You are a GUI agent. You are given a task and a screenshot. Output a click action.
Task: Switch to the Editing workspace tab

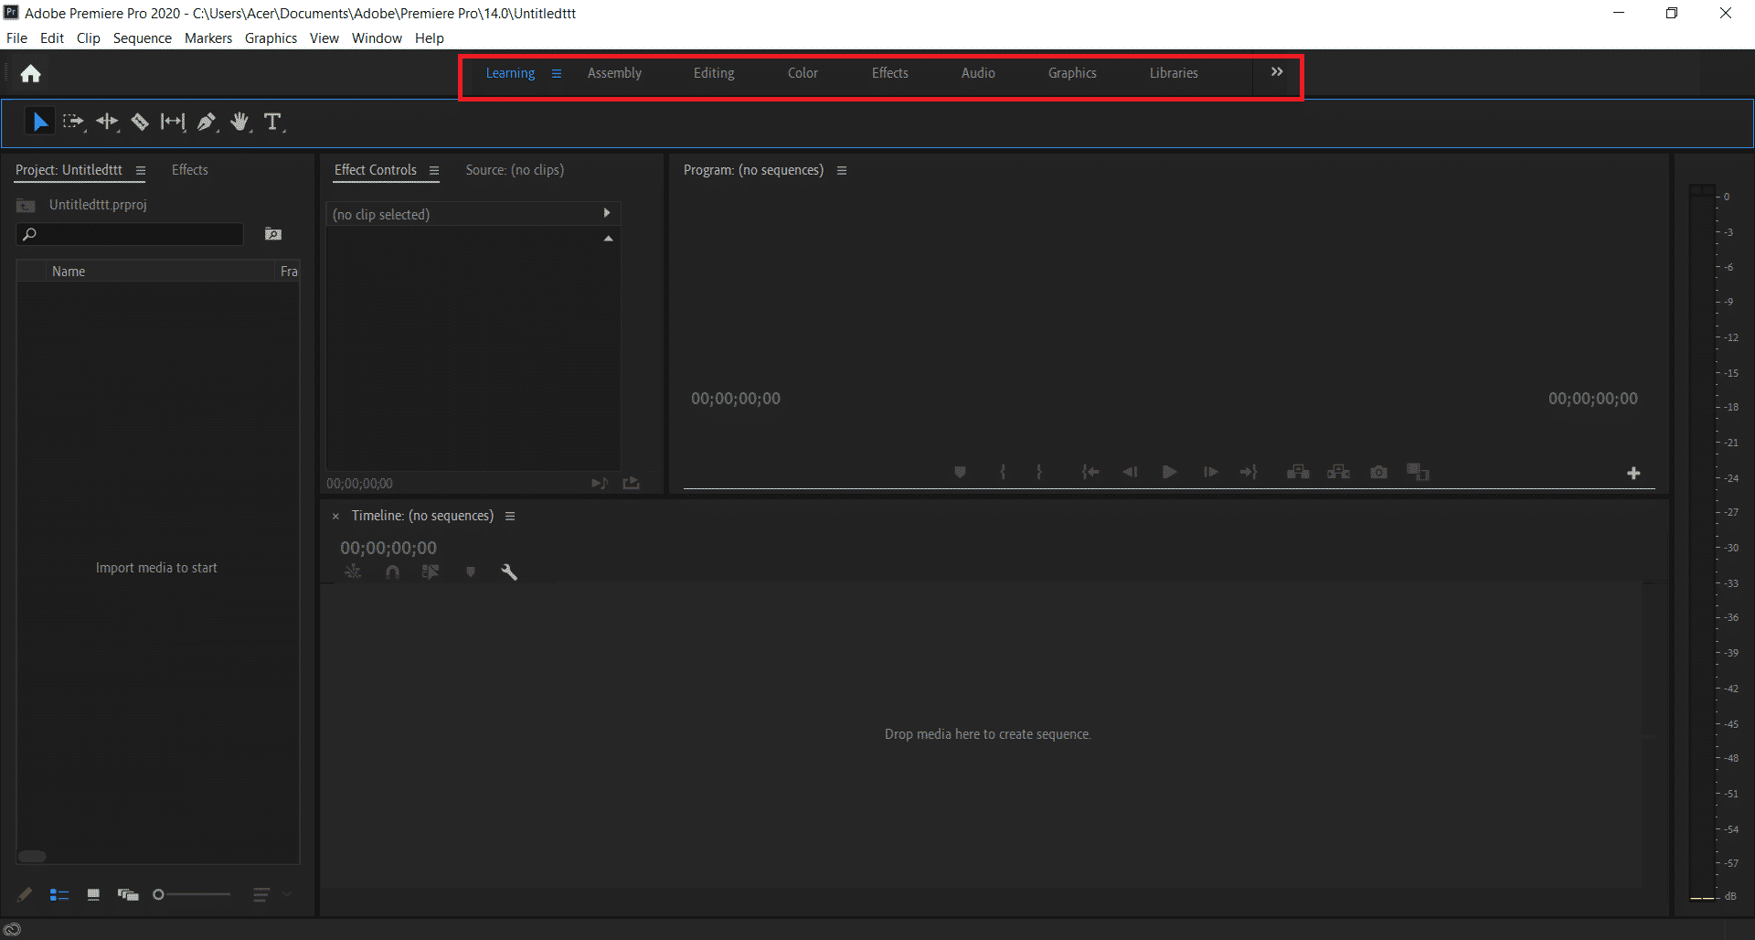713,73
